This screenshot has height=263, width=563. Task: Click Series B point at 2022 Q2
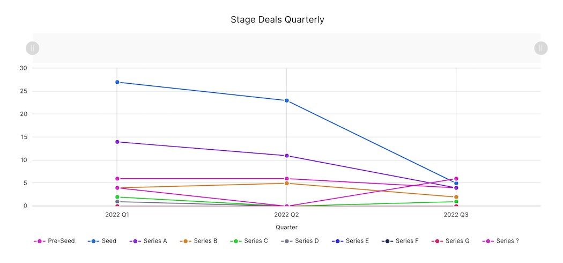[x=287, y=183]
